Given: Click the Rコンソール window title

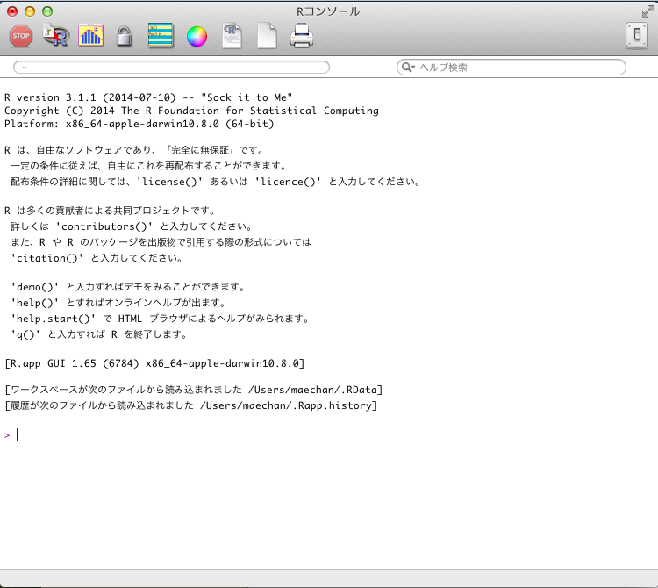Looking at the screenshot, I should [328, 11].
